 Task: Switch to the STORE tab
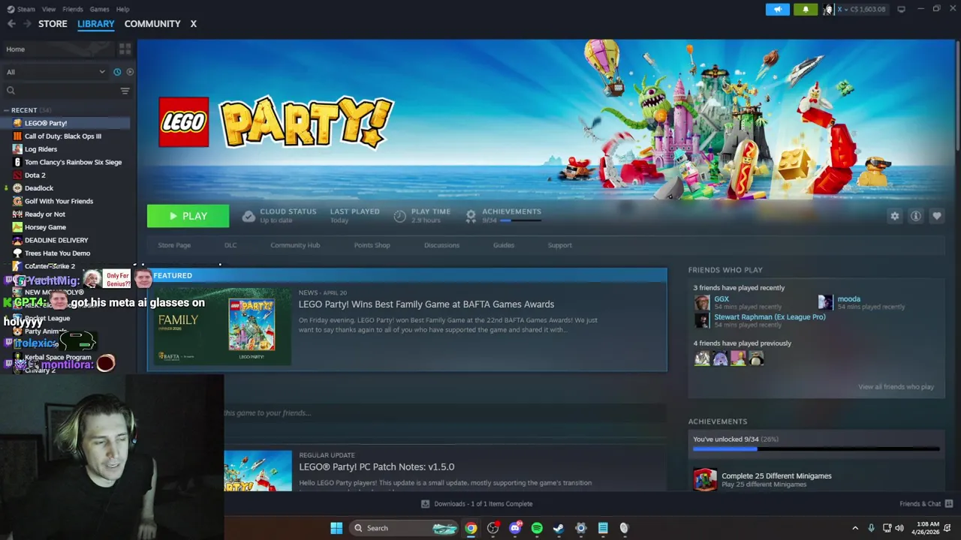coord(53,24)
